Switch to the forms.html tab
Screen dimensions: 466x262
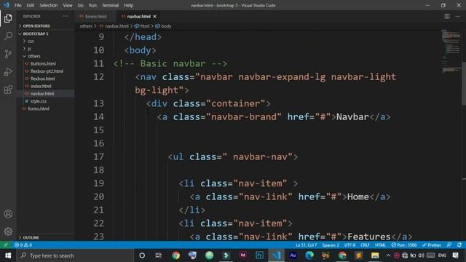coord(95,16)
